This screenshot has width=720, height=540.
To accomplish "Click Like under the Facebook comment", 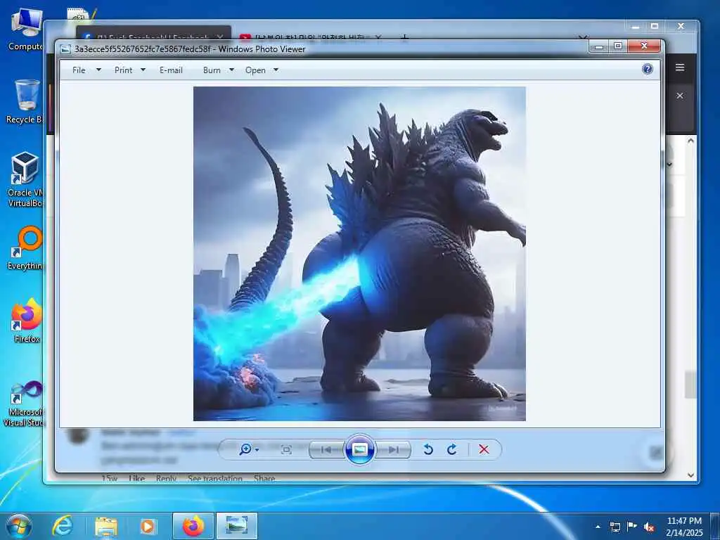I will tap(137, 478).
